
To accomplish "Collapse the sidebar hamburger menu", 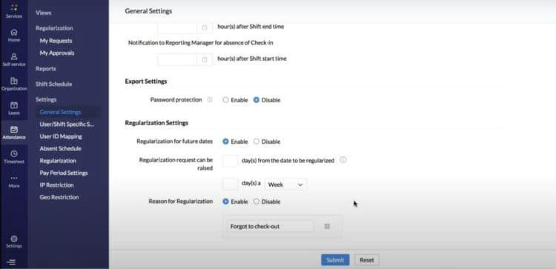I will tap(11, 262).
